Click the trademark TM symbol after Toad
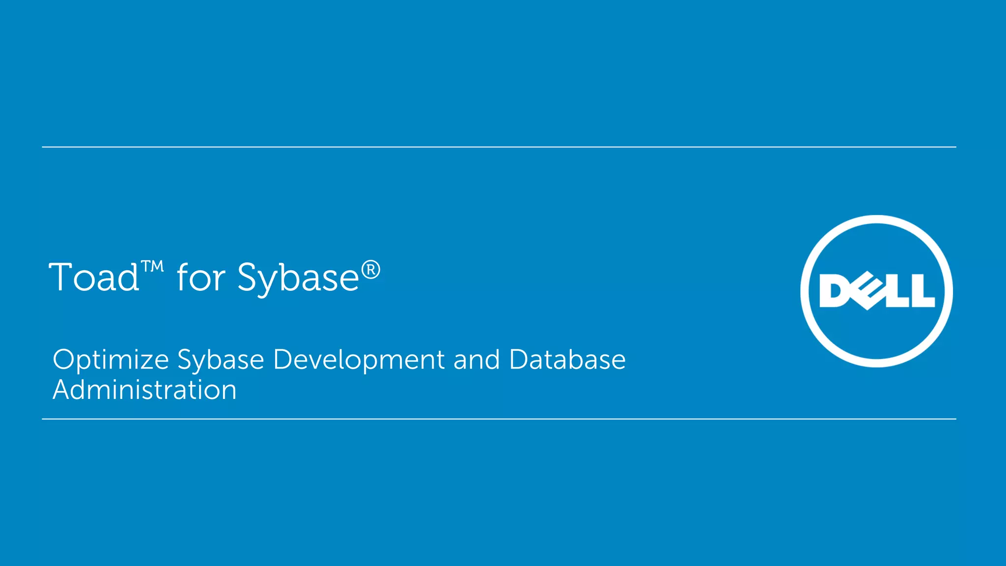 tap(152, 267)
